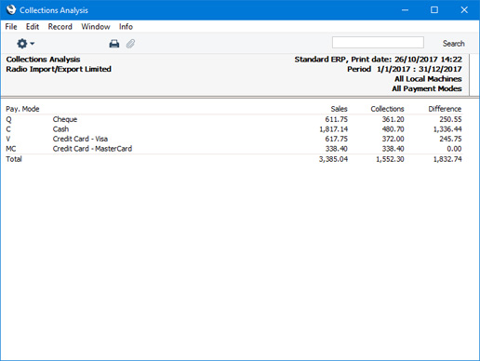Click Cash difference value 1,336.44
The image size is (480, 361).
pos(447,129)
